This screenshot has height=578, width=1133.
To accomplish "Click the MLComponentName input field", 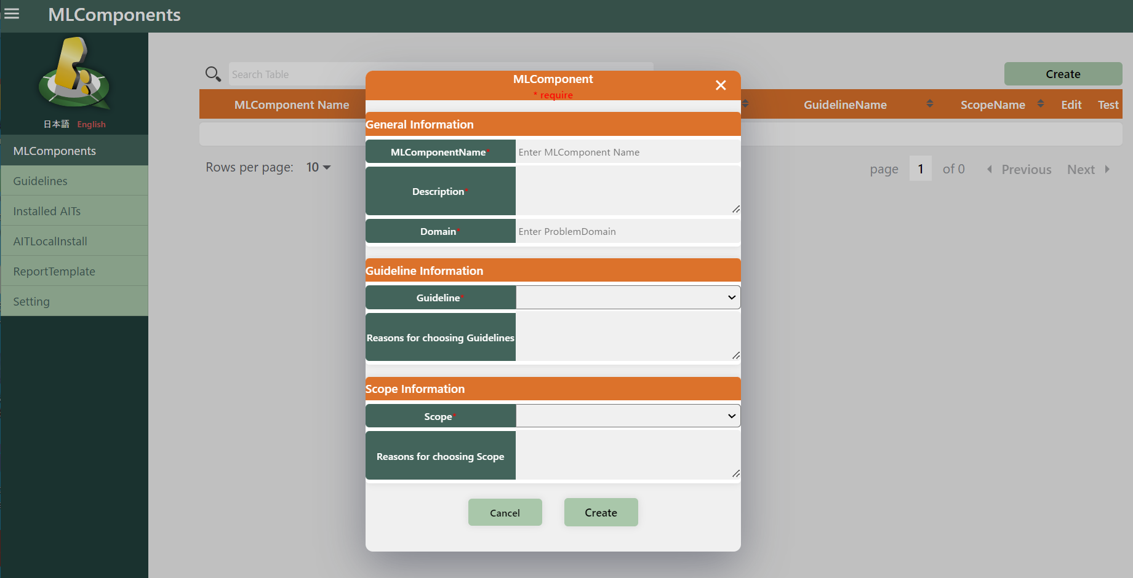I will tap(628, 152).
